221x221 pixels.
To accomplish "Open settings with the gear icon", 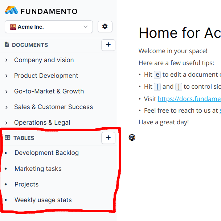I will [105, 27].
